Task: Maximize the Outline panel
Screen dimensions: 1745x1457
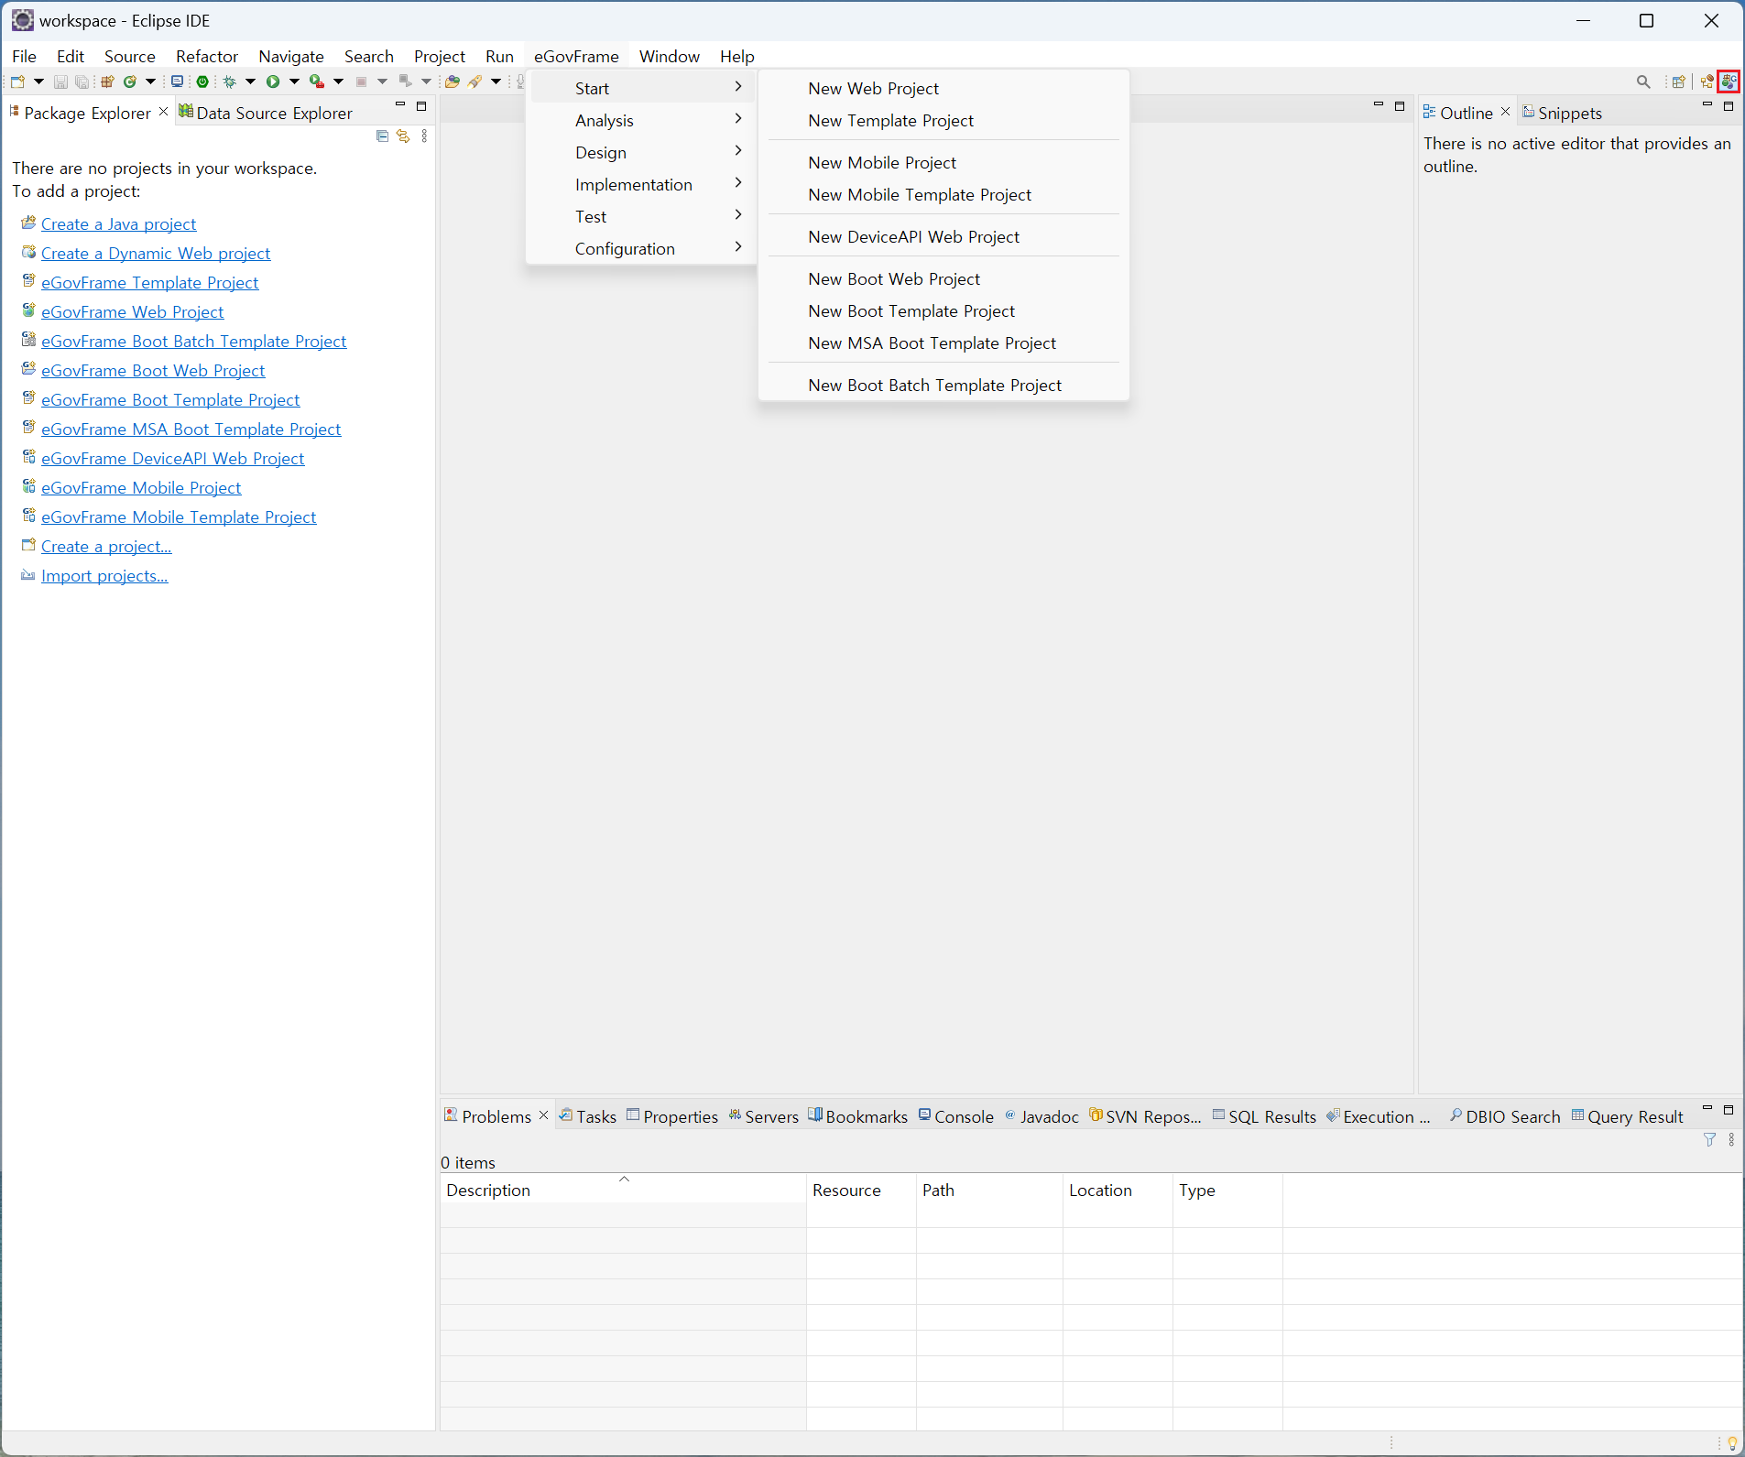Action: coord(1729,106)
